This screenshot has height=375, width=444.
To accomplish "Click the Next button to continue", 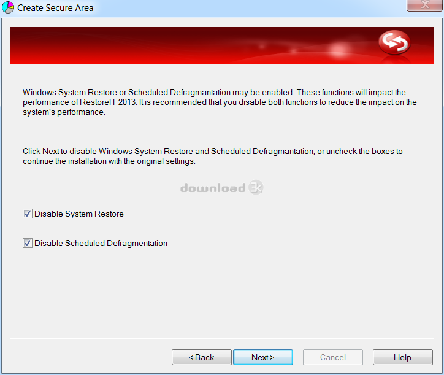I will (x=262, y=357).
